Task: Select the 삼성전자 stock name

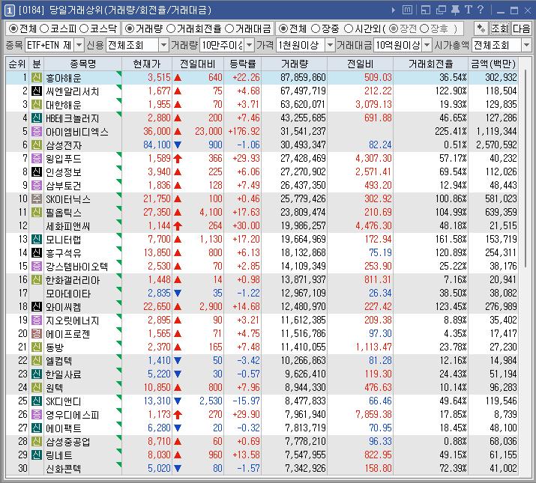Action: point(64,145)
